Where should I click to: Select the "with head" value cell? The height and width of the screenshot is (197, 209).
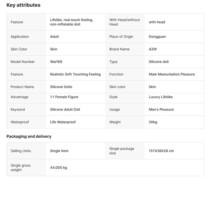(157, 22)
